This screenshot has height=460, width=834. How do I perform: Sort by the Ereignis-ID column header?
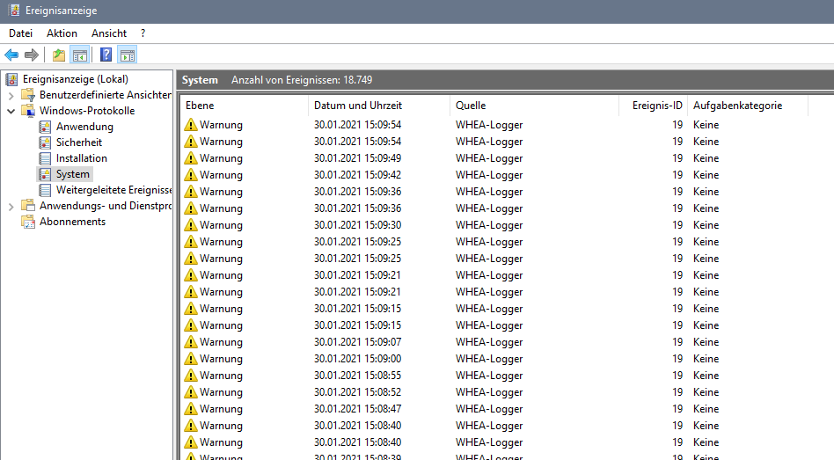click(653, 106)
